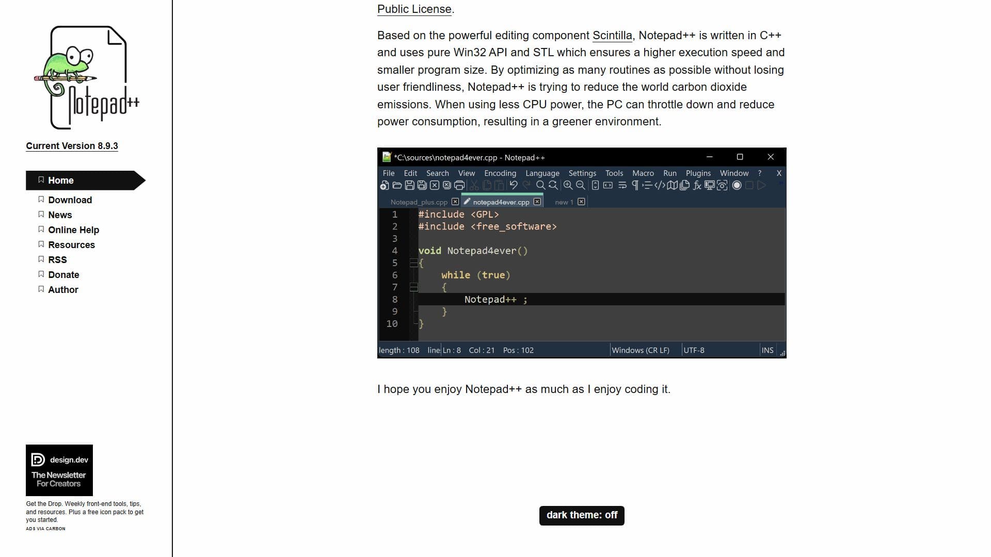
Task: Follow the Scintilla link
Action: click(x=612, y=36)
